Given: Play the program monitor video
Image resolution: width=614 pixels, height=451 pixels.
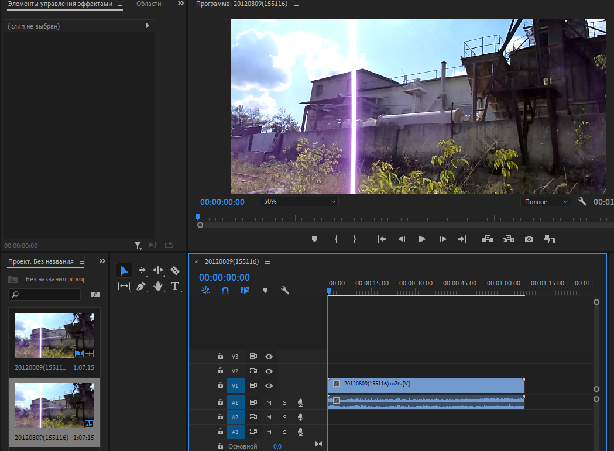Looking at the screenshot, I should tap(422, 239).
